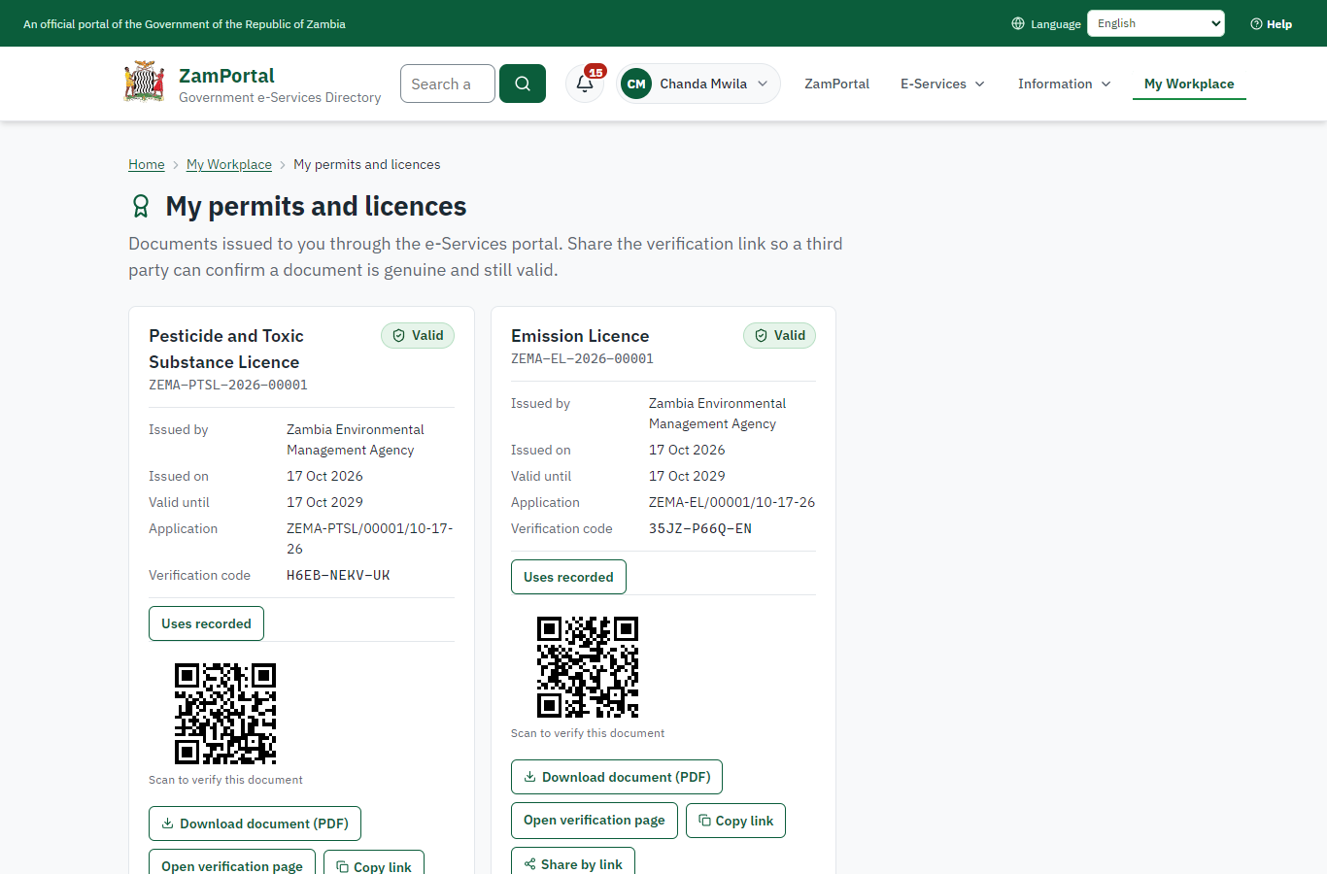Image resolution: width=1327 pixels, height=874 pixels.
Task: Click the globe Language icon
Action: point(1018,23)
